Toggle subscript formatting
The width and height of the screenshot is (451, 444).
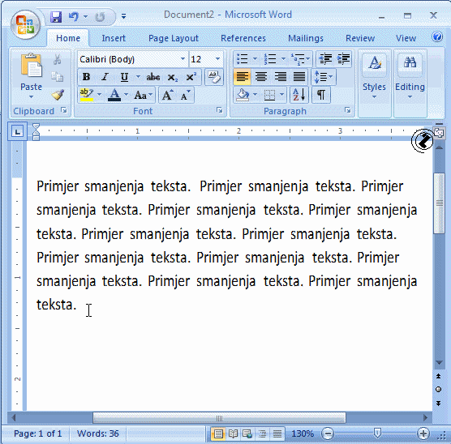[x=173, y=77]
